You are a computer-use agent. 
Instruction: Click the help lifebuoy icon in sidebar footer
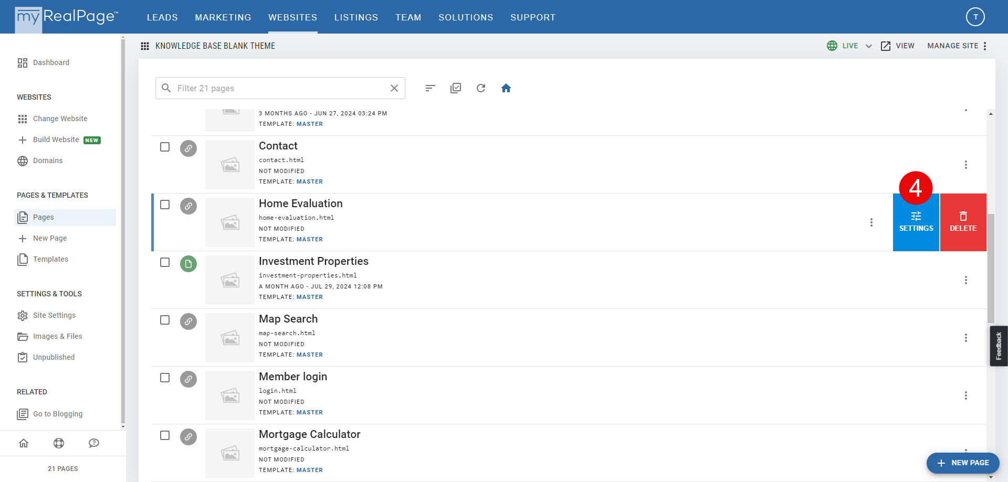coord(59,443)
